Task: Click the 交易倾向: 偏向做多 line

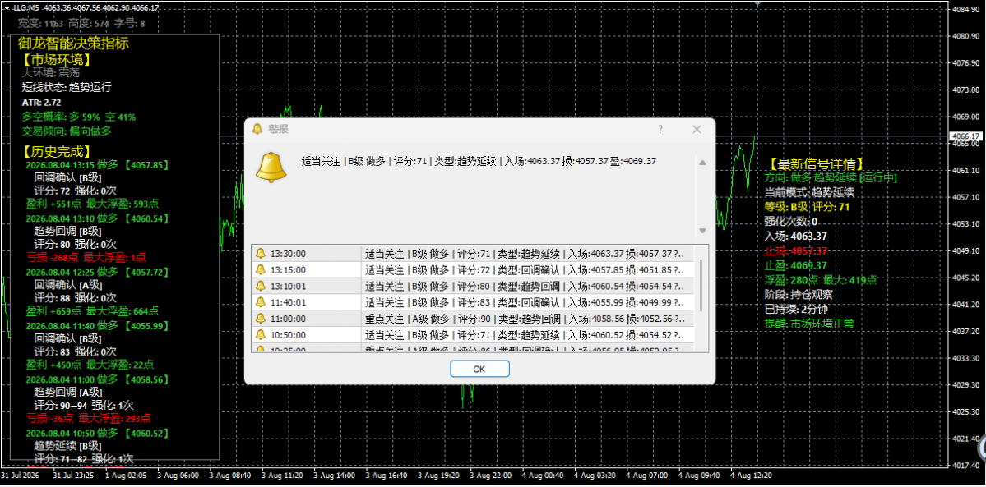Action: point(67,131)
